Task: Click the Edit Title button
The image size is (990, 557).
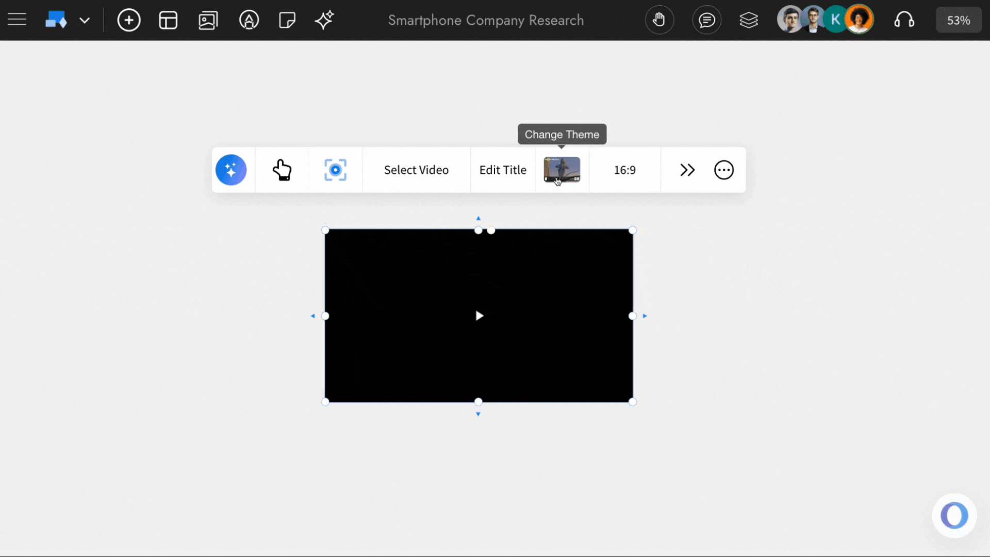Action: click(503, 170)
